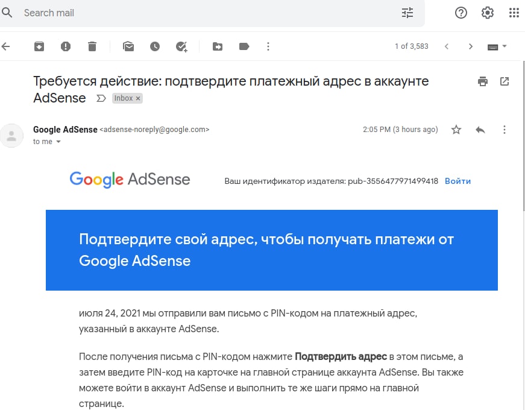Click the Google AdSense sender name
This screenshot has width=525, height=410.
(x=65, y=129)
